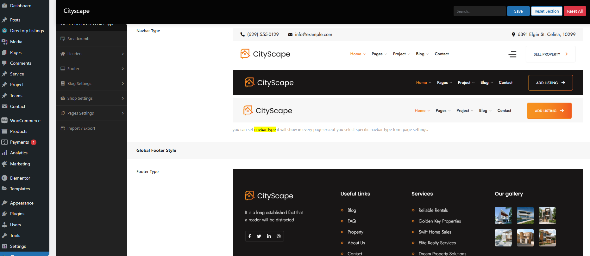
Task: Click the Media icon in the sidebar
Action: [x=4, y=42]
